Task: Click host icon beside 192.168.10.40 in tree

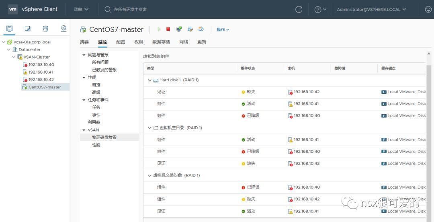Action: (x=25, y=65)
